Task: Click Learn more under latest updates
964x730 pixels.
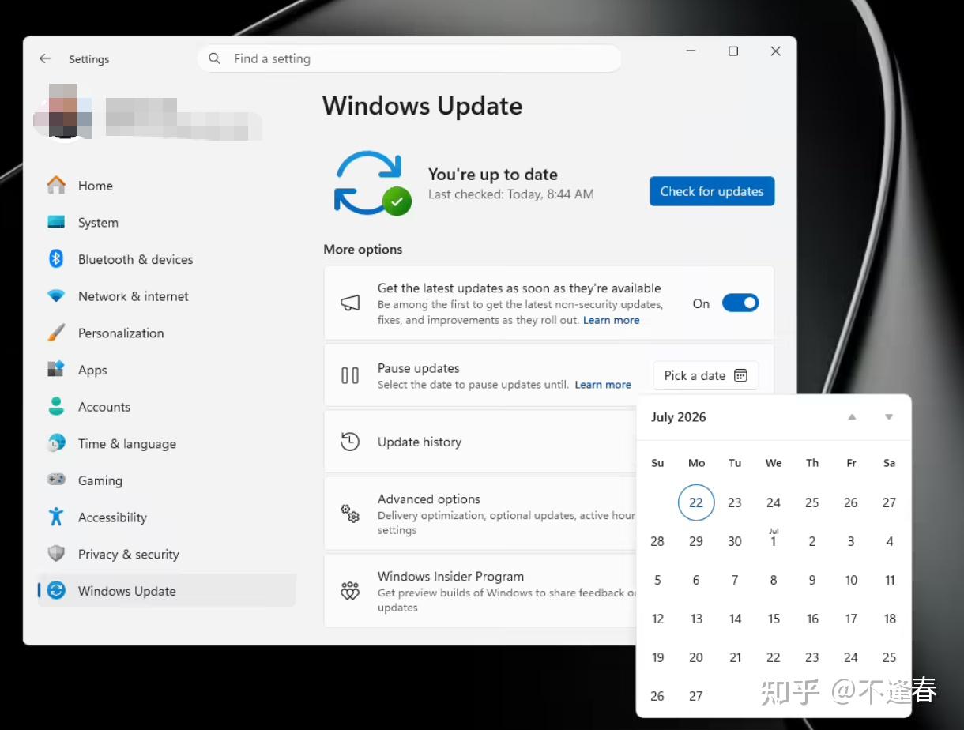Action: 612,320
